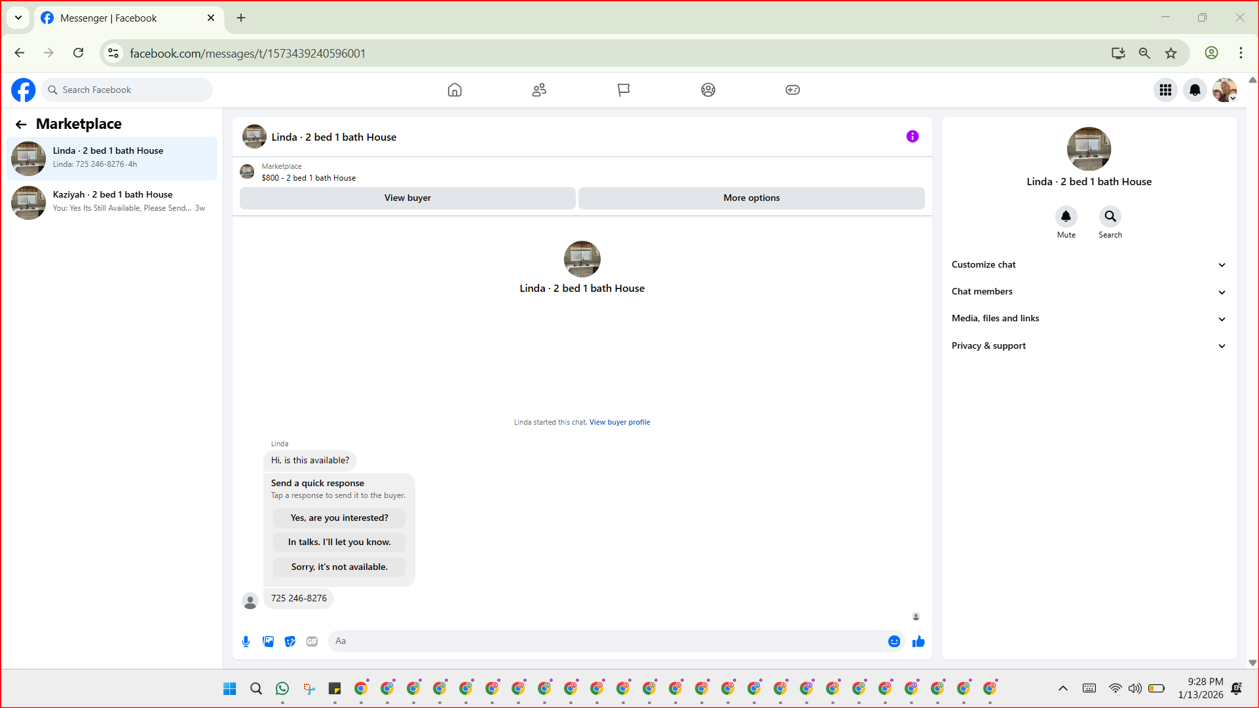
Task: Click the voice clip microphone icon
Action: point(246,641)
